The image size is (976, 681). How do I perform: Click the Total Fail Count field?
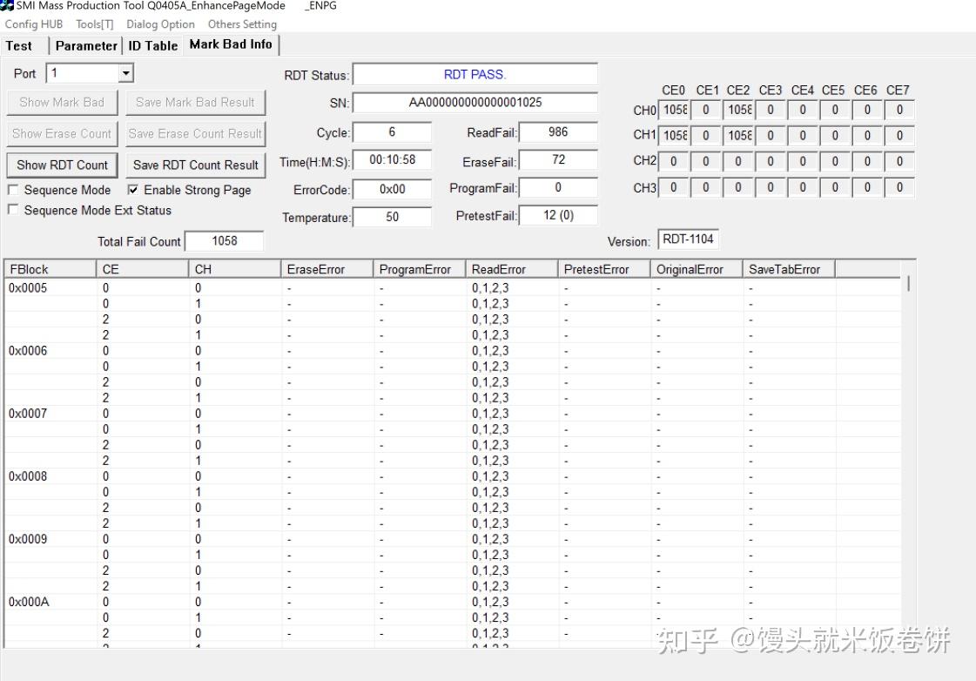coord(225,241)
